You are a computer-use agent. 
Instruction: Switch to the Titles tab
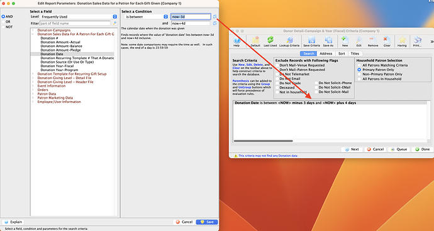[x=355, y=53]
